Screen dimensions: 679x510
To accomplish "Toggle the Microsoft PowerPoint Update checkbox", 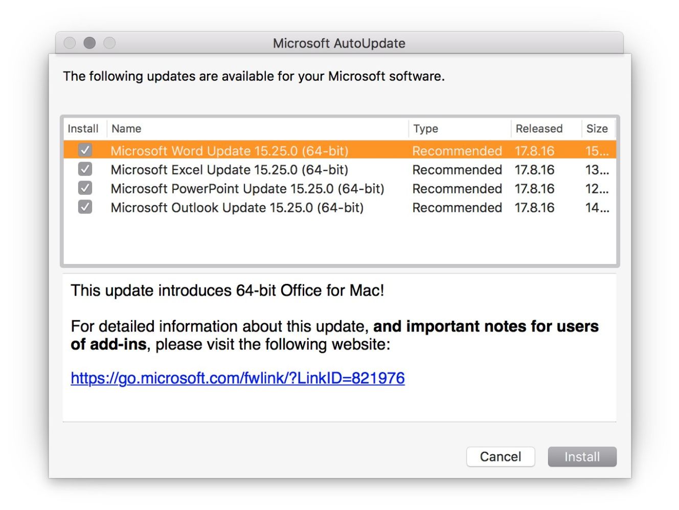I will [85, 188].
